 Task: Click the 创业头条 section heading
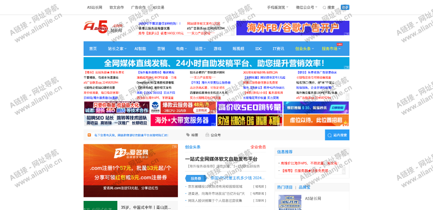[x=193, y=147]
